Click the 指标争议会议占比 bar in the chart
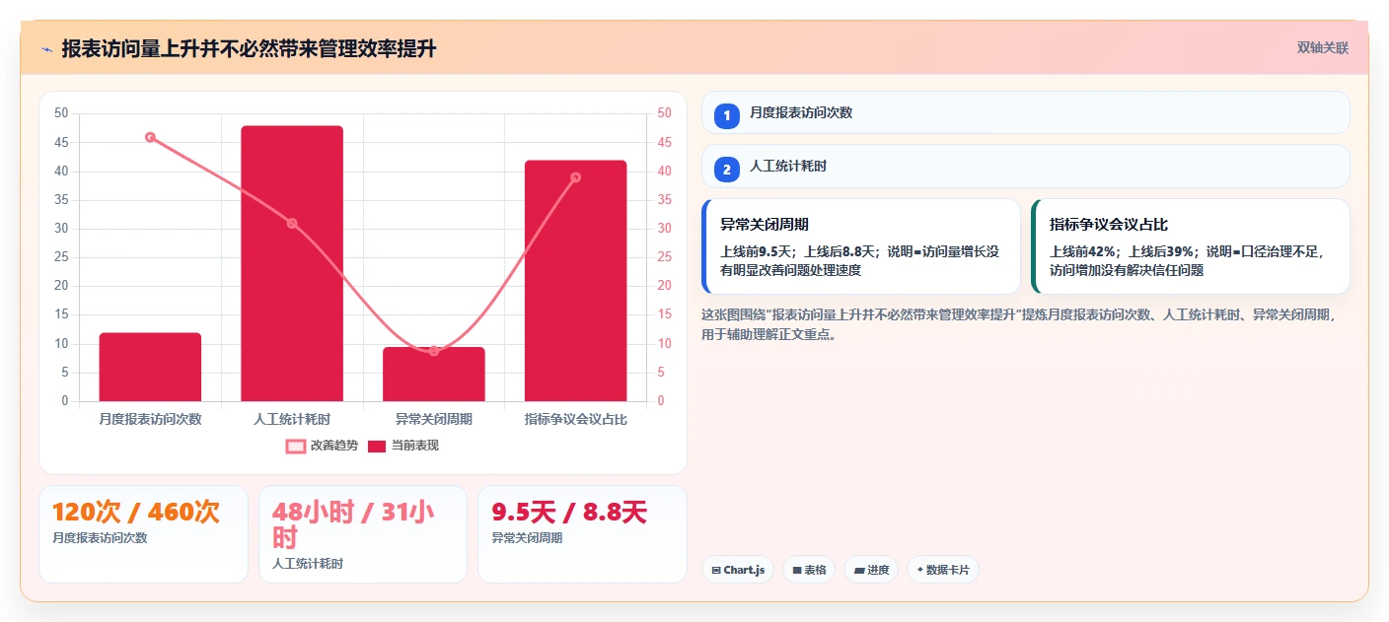 [576, 281]
